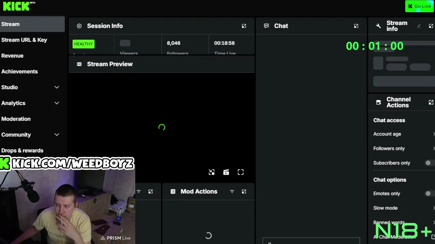Click the Chat access heading
435x244 pixels.
pos(389,120)
